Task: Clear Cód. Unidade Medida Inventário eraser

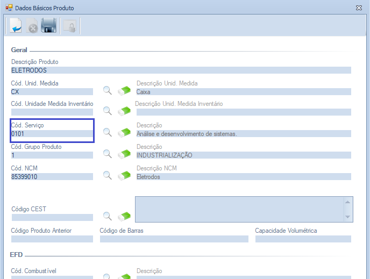Action: (124, 111)
